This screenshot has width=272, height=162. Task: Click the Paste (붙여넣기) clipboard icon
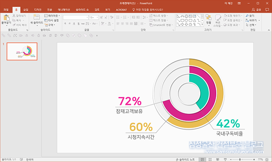6,18
